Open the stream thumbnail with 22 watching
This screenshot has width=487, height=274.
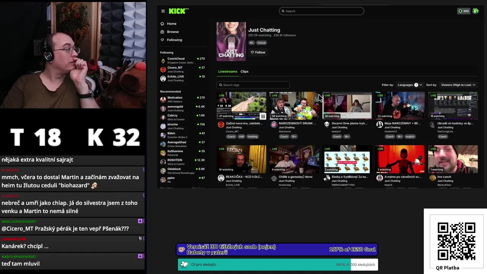[400, 105]
